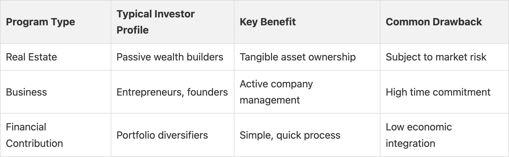
Task: Select the Active company management cell
Action: [276, 92]
